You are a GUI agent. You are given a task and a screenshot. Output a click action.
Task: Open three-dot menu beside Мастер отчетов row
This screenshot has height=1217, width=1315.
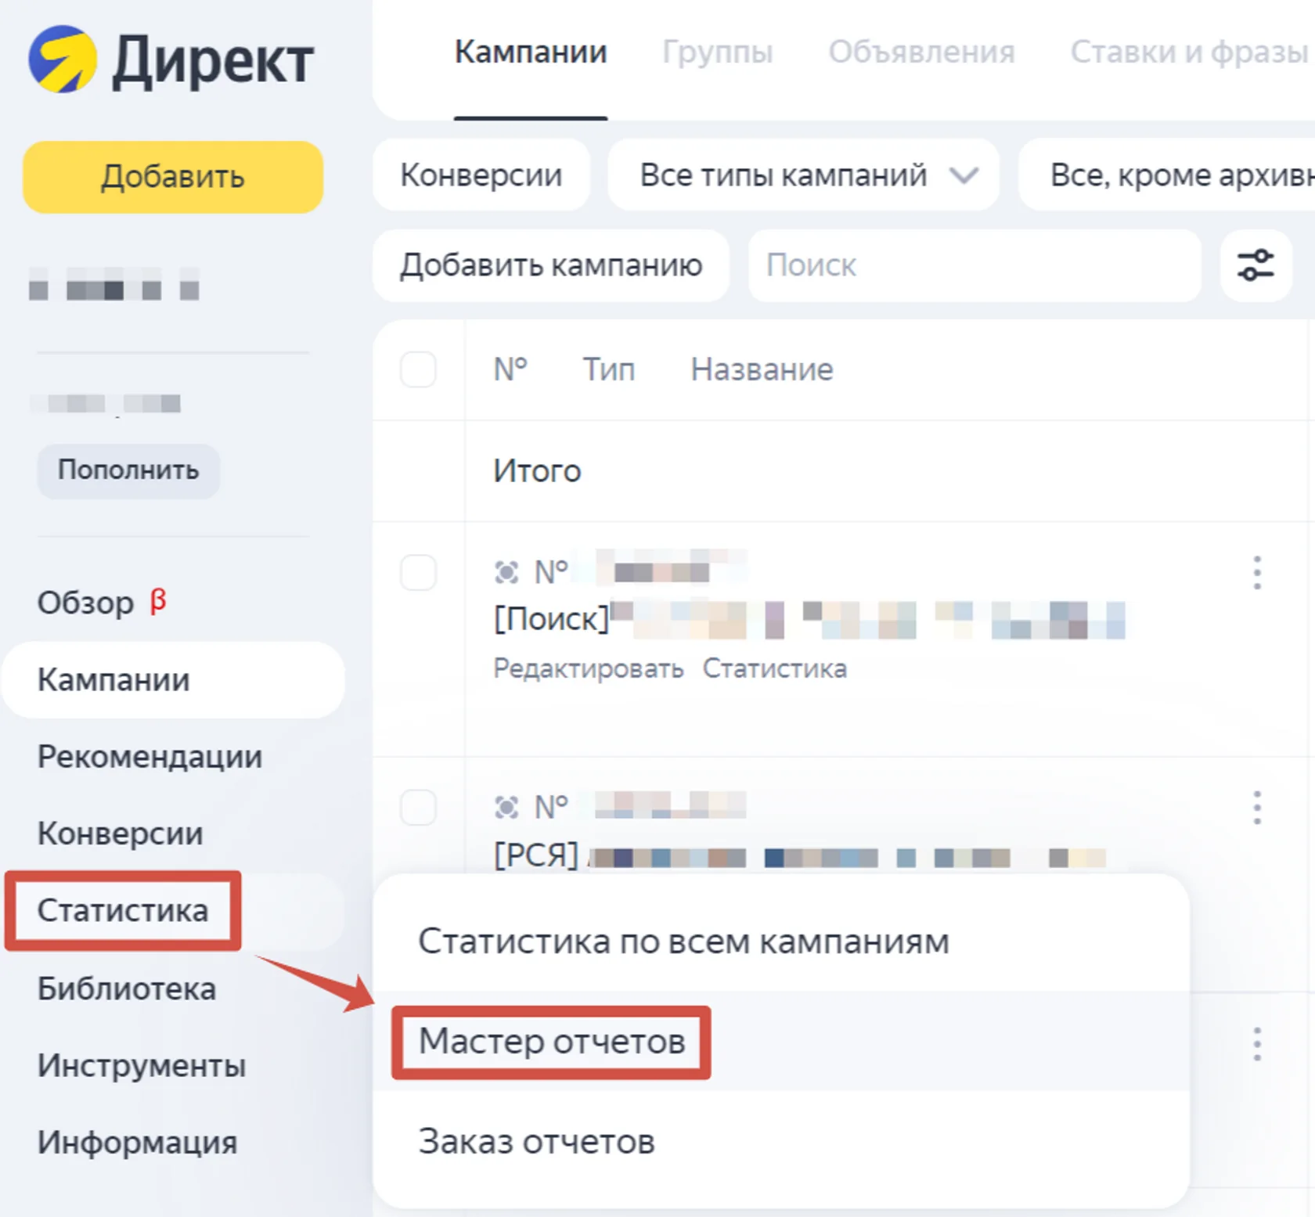[1257, 1044]
